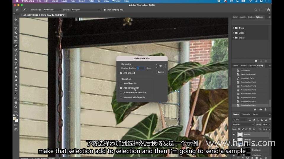Hide the Boards layer visibility eye
The image size is (284, 159).
234,135
